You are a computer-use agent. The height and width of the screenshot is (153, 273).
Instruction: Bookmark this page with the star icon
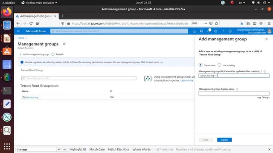pyautogui.click(x=216, y=23)
